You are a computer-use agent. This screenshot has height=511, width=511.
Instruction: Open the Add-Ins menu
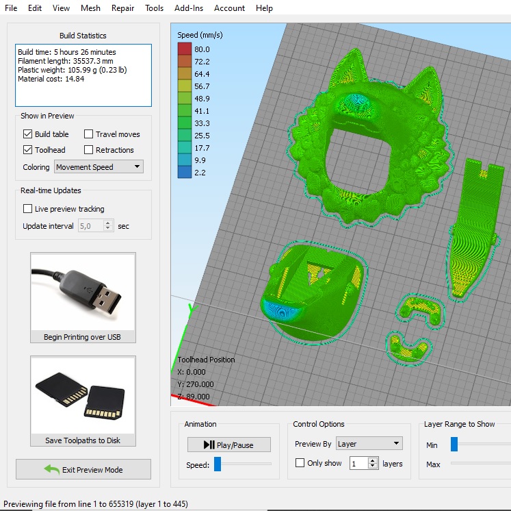pos(189,8)
